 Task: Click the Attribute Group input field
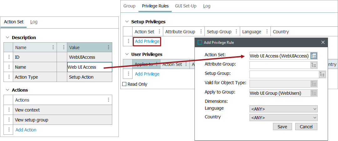click(x=279, y=65)
